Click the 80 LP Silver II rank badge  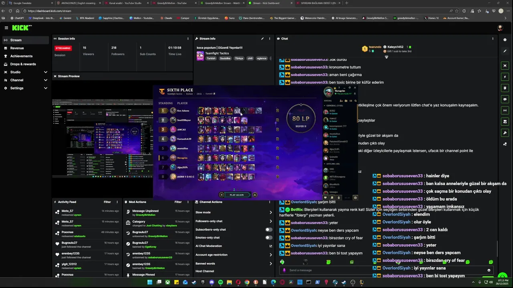click(301, 118)
